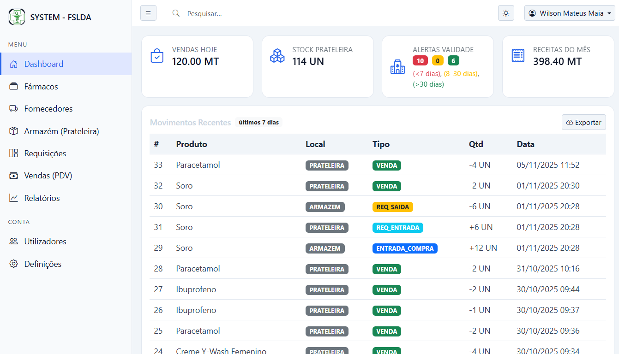619x354 pixels.
Task: Click the Vendas Hoje shopping bag icon
Action: pyautogui.click(x=157, y=55)
